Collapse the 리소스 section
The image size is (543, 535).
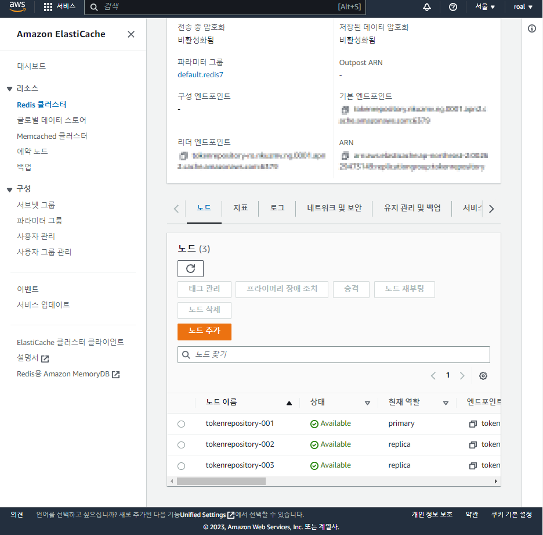9,89
